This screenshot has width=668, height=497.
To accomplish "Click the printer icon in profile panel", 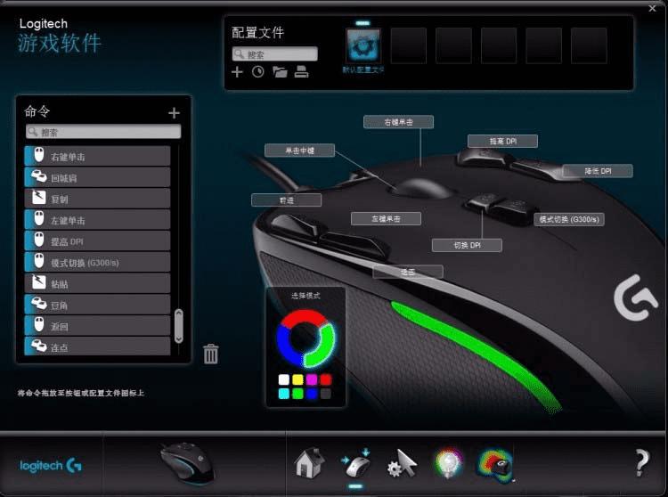I will pos(301,72).
